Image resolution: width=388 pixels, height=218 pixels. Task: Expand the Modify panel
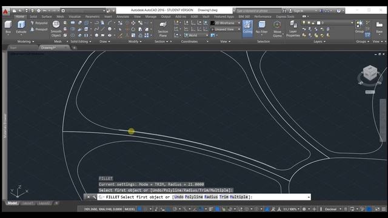pyautogui.click(x=135, y=42)
